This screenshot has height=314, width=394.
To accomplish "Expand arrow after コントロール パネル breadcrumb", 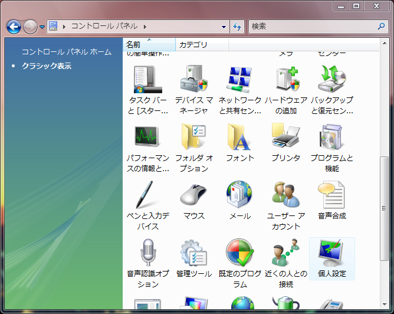I will tap(145, 27).
